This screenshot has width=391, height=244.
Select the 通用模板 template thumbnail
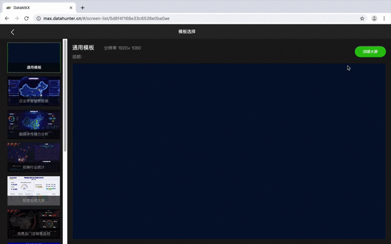(34, 57)
